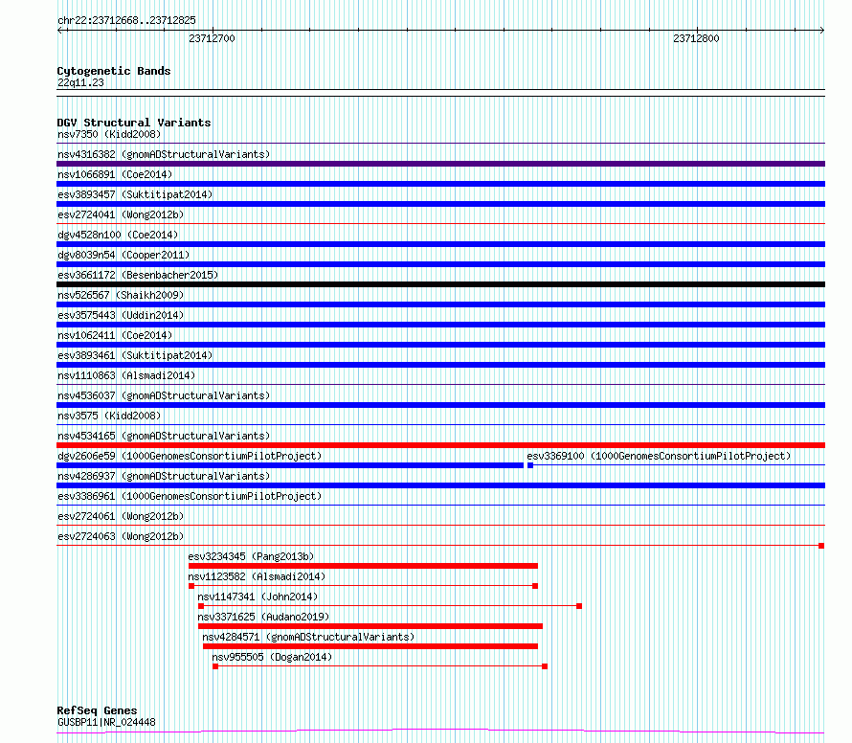Select esv3369100 1000Genomes variant label
Screen dimensions: 852x743
click(659, 456)
